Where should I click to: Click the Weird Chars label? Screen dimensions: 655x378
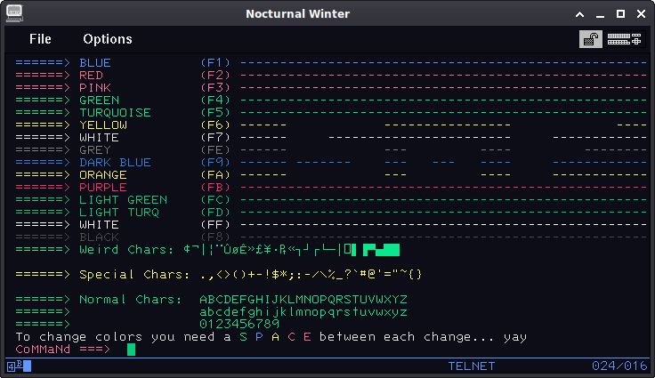coord(126,250)
